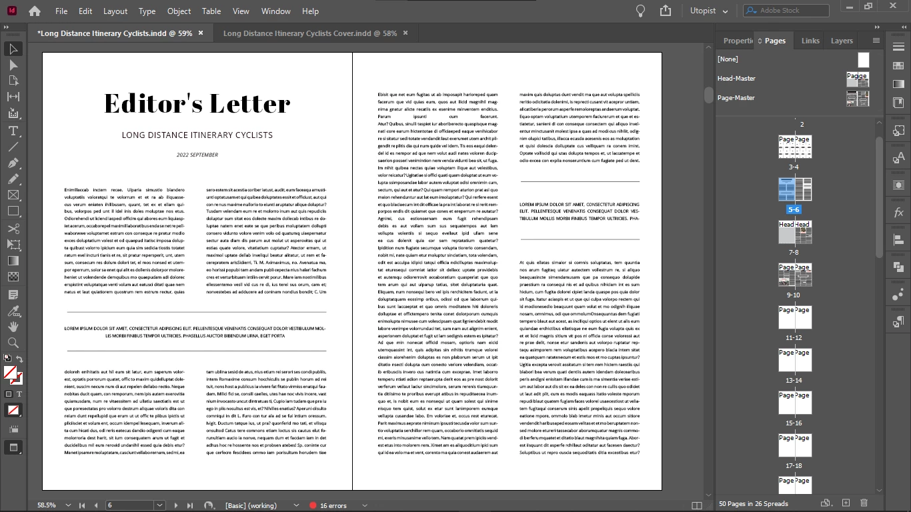Open the Edit menu
This screenshot has height=512, width=911.
tap(85, 11)
